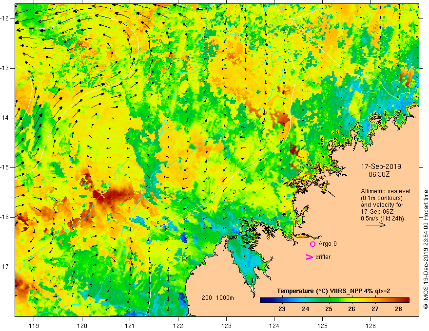
Task: Click the 'drifter' legend label
Action: [x=323, y=257]
